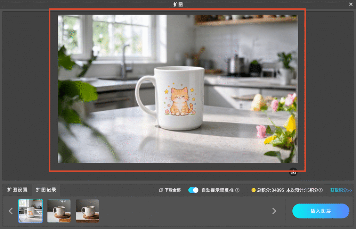Select the third thumbnail with dark background mug
Viewport: 356px width, 229px height.
87,211
